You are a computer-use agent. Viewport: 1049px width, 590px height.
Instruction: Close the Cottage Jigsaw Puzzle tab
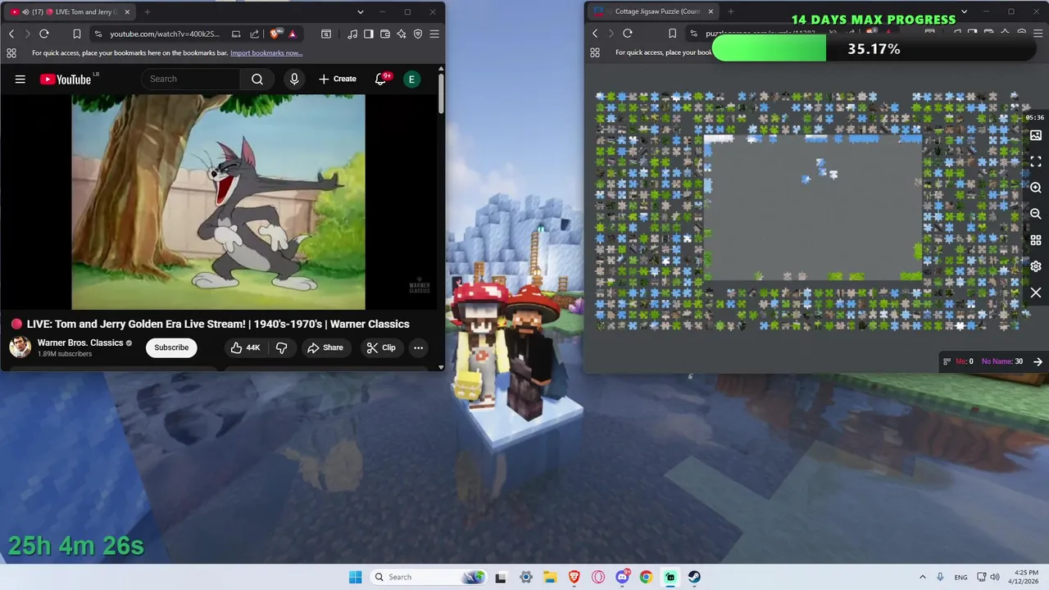tap(711, 11)
